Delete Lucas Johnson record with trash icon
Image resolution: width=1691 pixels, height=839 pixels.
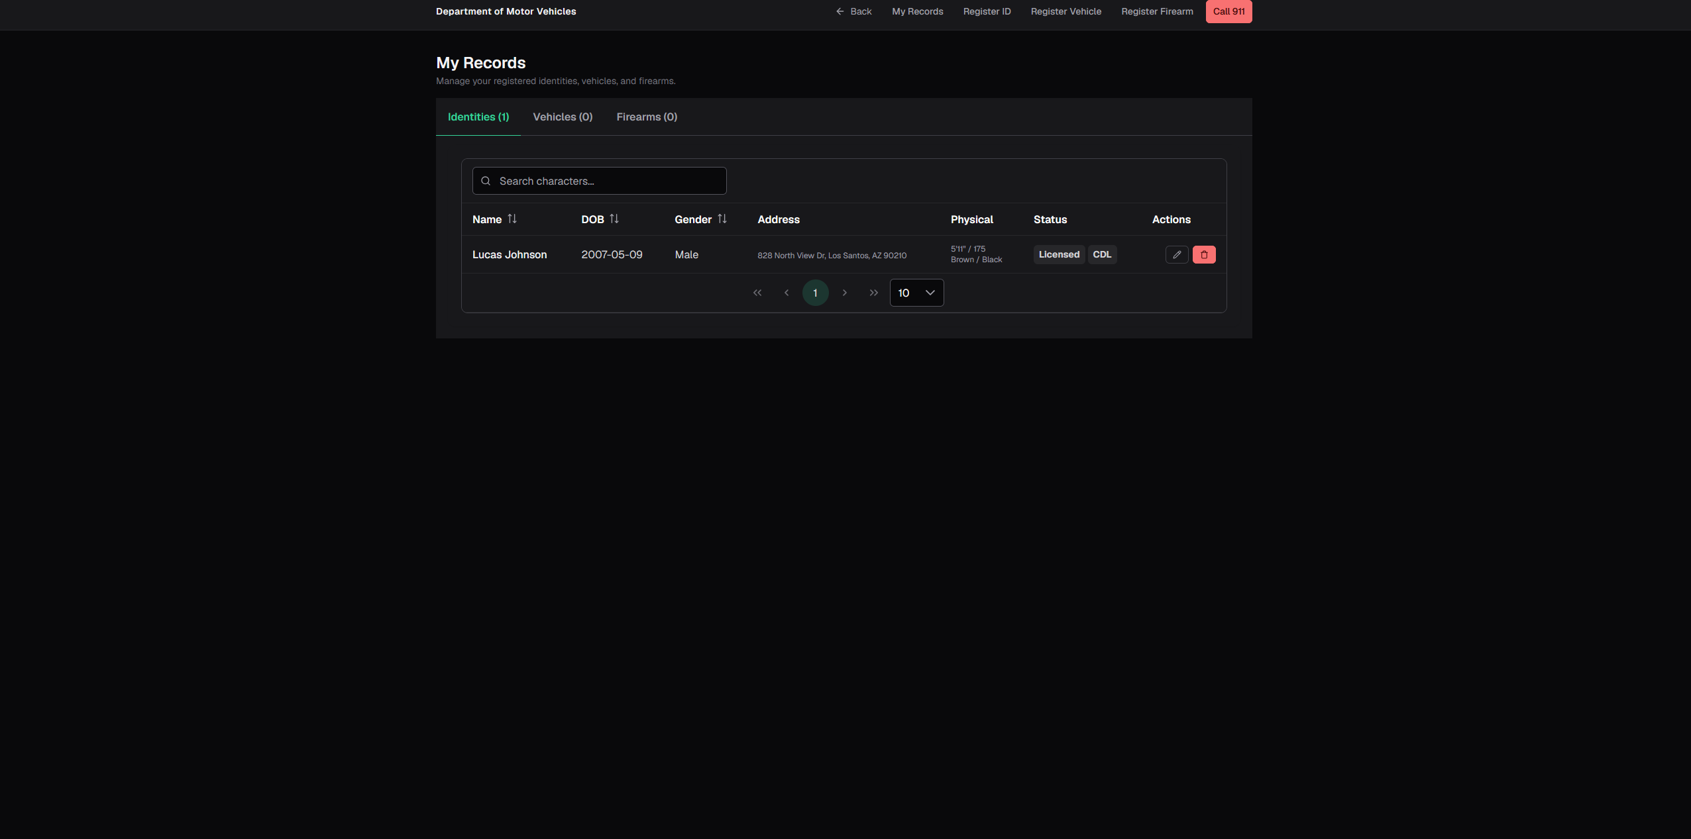(1204, 254)
